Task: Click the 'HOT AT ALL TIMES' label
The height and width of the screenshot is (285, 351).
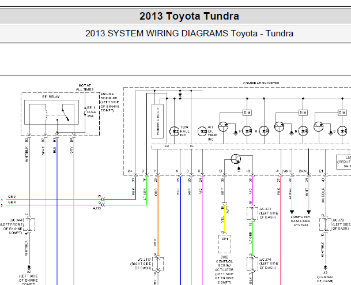Action: (x=85, y=87)
